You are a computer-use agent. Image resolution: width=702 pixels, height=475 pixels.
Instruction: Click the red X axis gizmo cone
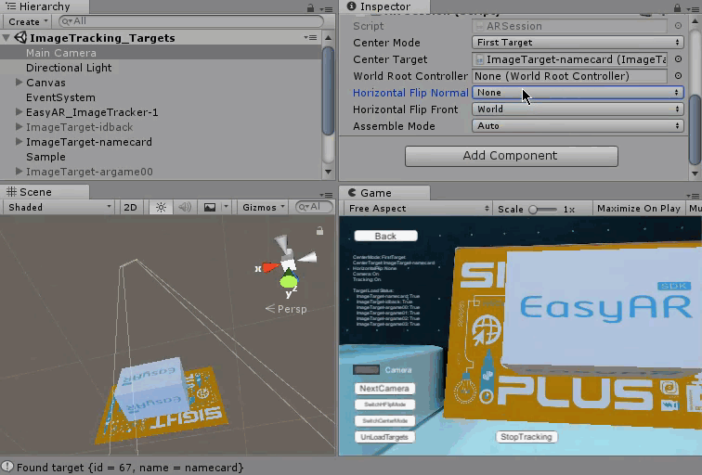coord(271,267)
